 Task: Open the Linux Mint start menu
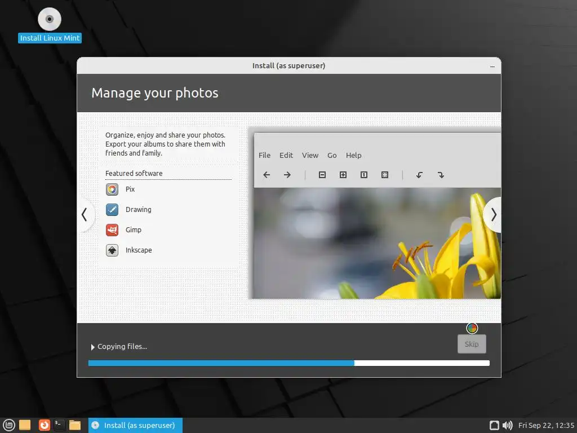pyautogui.click(x=9, y=425)
